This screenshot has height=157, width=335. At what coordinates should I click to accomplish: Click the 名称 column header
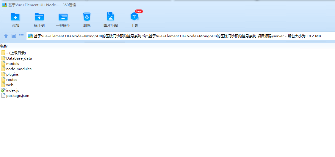[x=4, y=46]
